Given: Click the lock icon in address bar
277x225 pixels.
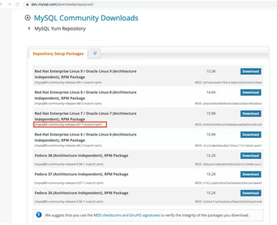Looking at the screenshot, I should pos(27,4).
